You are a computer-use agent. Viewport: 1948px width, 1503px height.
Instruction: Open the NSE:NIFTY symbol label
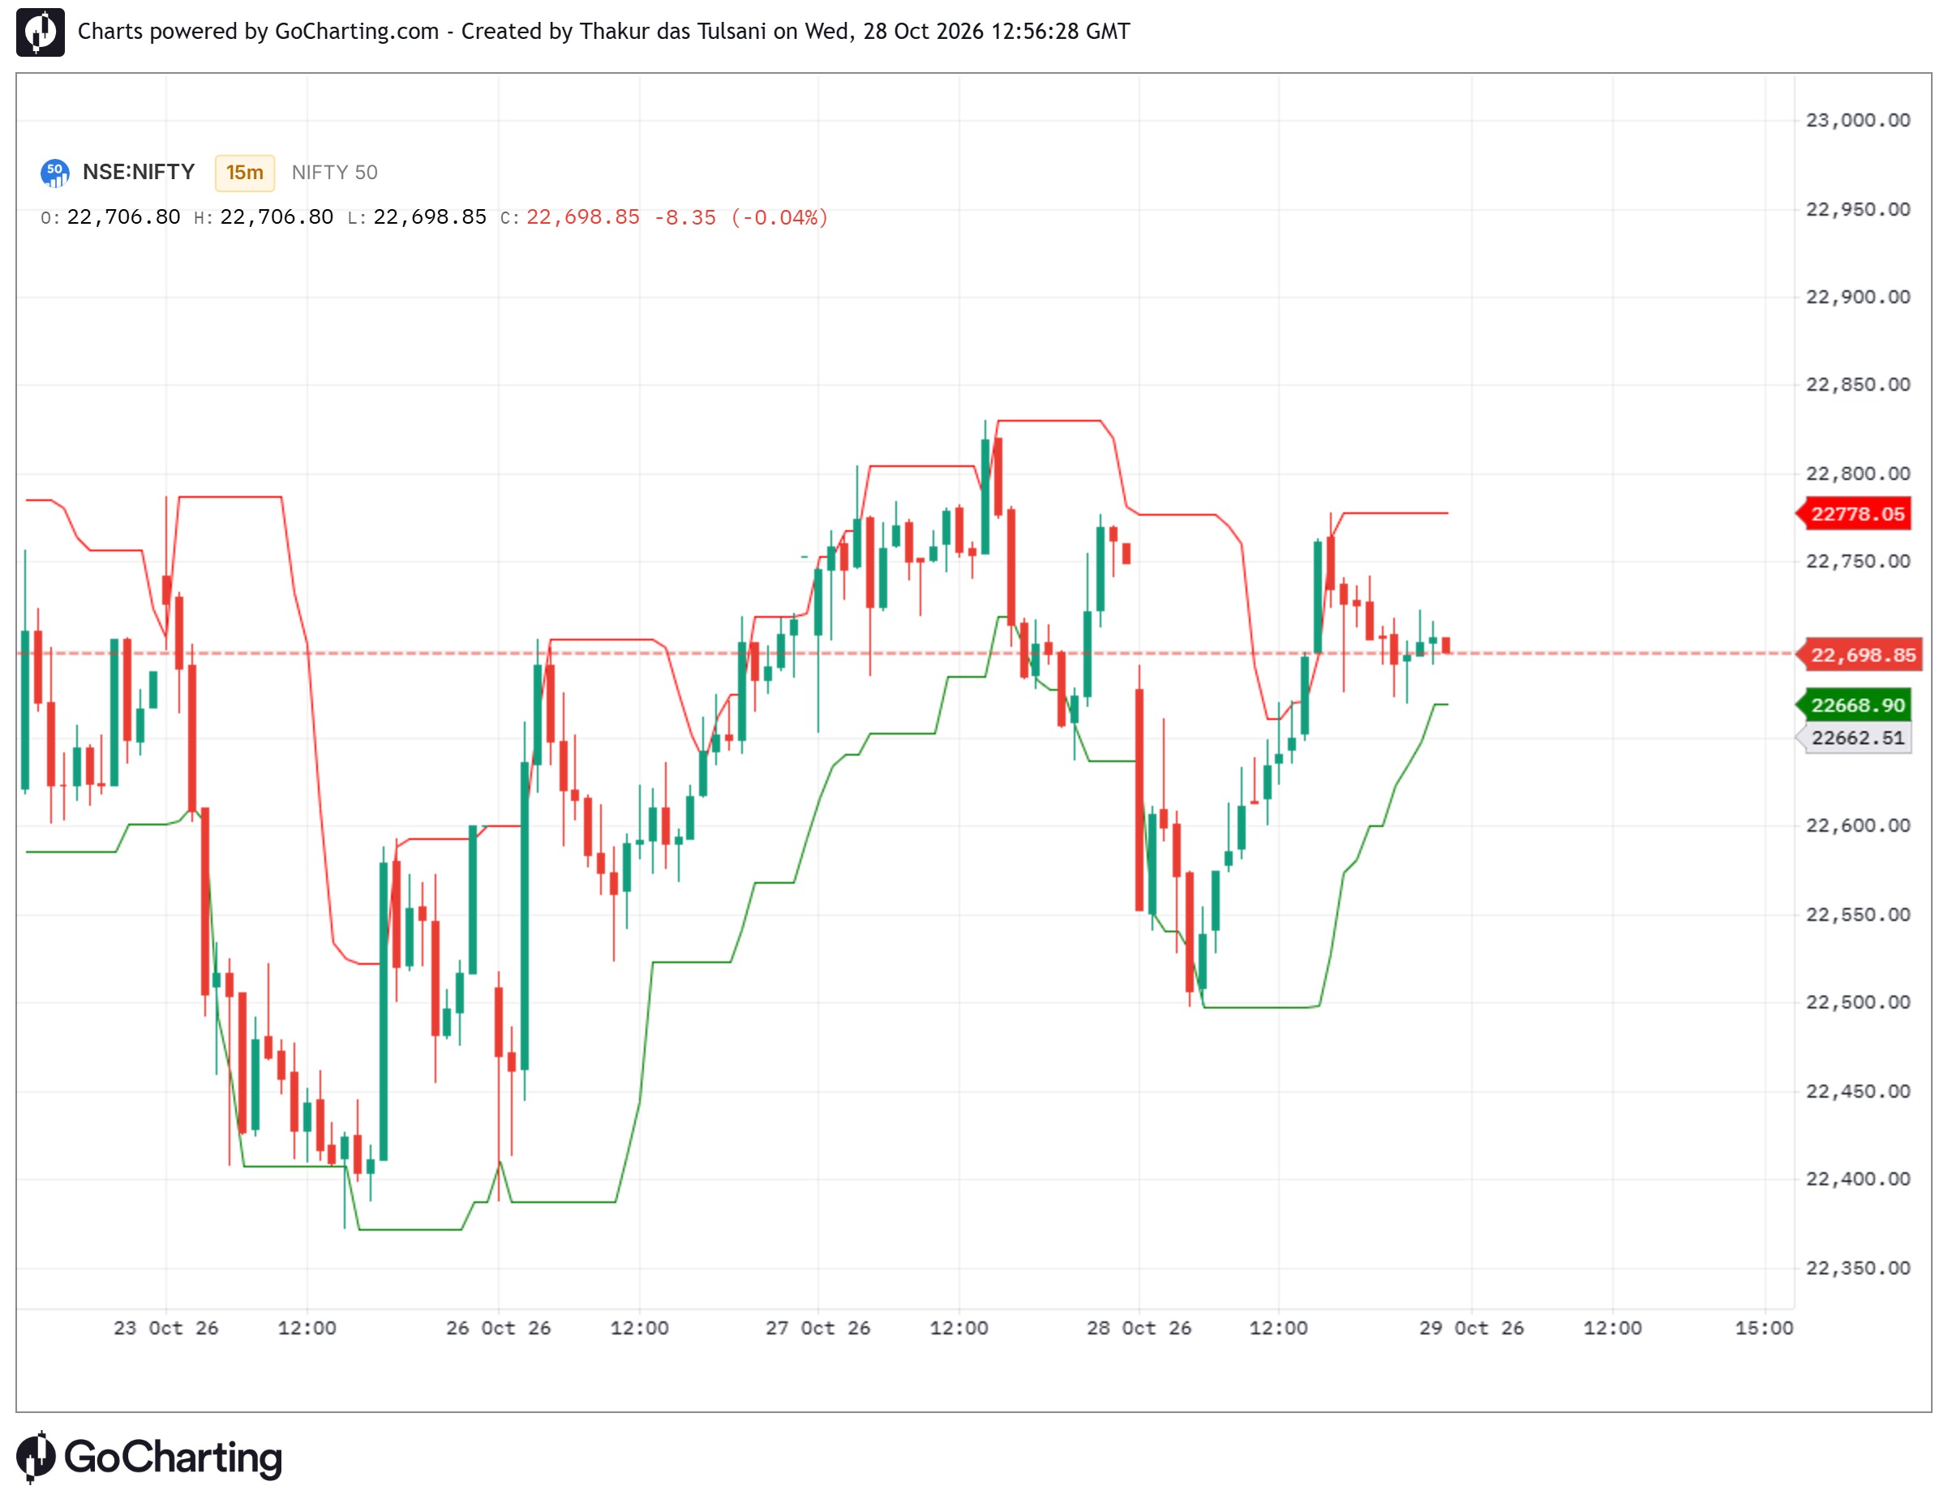point(138,172)
